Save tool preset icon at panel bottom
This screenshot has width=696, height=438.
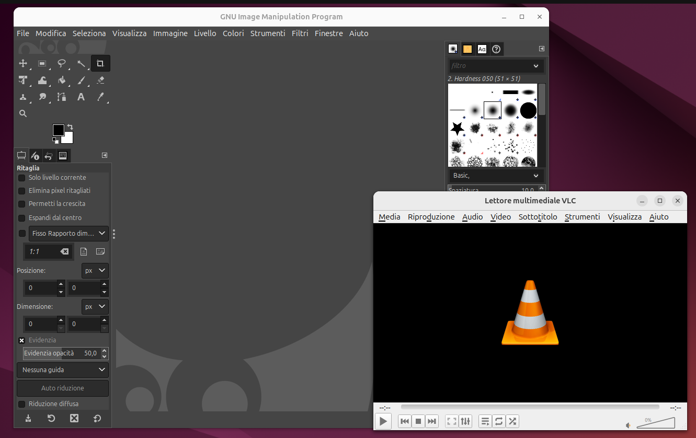point(28,418)
